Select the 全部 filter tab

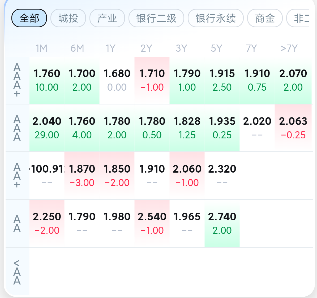(29, 18)
